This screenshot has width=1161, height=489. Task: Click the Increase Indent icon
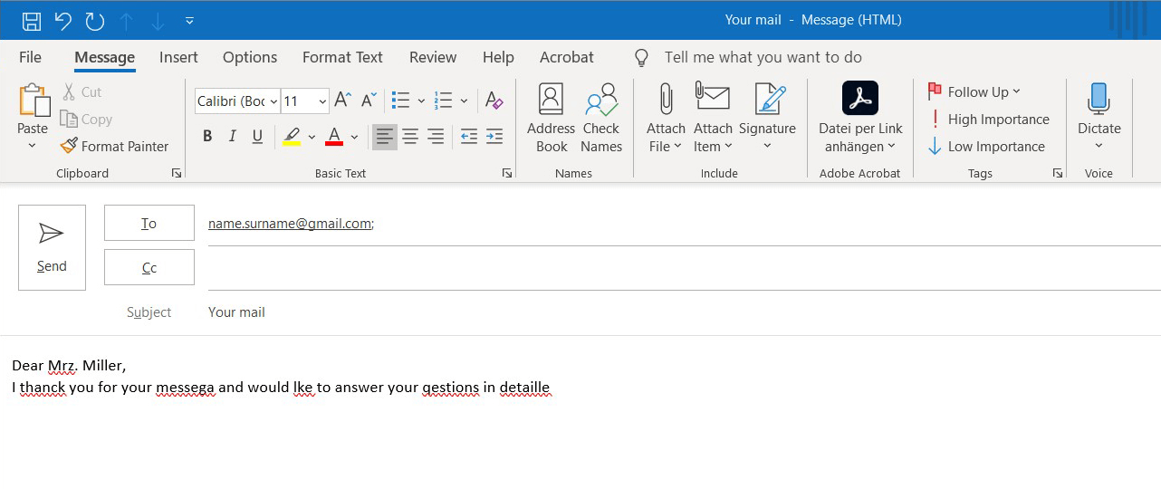[494, 137]
